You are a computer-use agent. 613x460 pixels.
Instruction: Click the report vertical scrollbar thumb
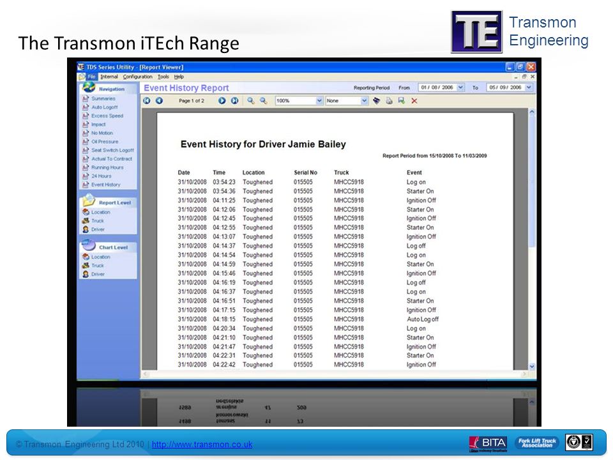coord(532,181)
